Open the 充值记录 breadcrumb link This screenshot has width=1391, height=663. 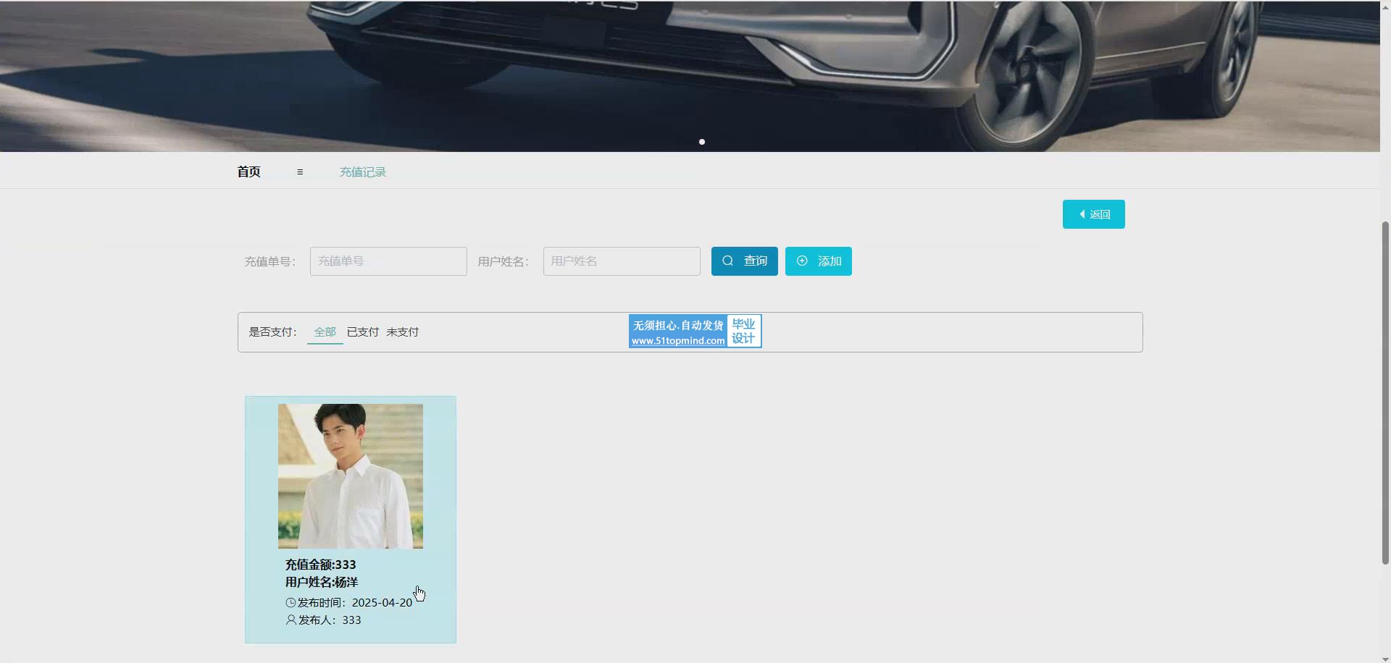click(363, 172)
